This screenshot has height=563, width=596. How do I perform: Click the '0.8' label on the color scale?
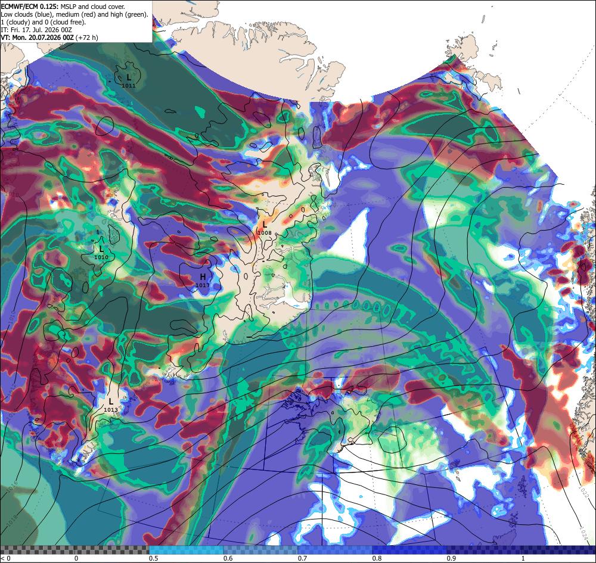pyautogui.click(x=377, y=558)
